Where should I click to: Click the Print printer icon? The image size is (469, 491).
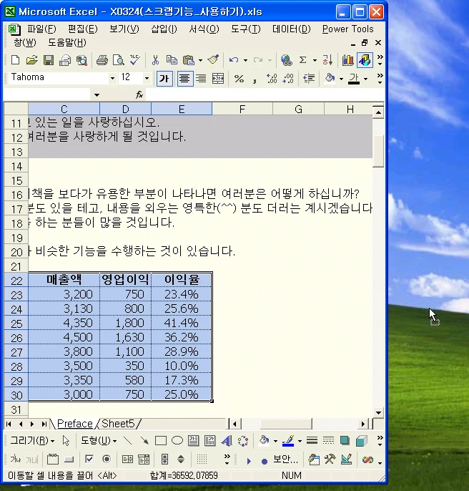102,60
